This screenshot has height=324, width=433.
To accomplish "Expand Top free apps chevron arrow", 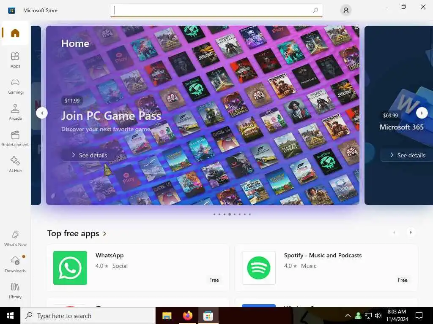I will [x=105, y=234].
